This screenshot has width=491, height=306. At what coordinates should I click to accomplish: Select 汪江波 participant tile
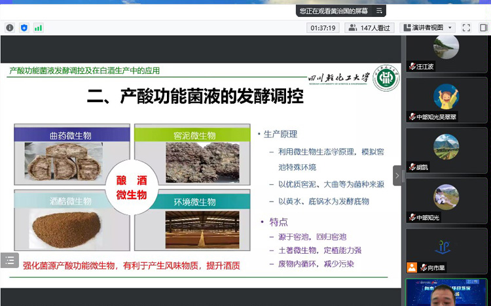click(446, 54)
